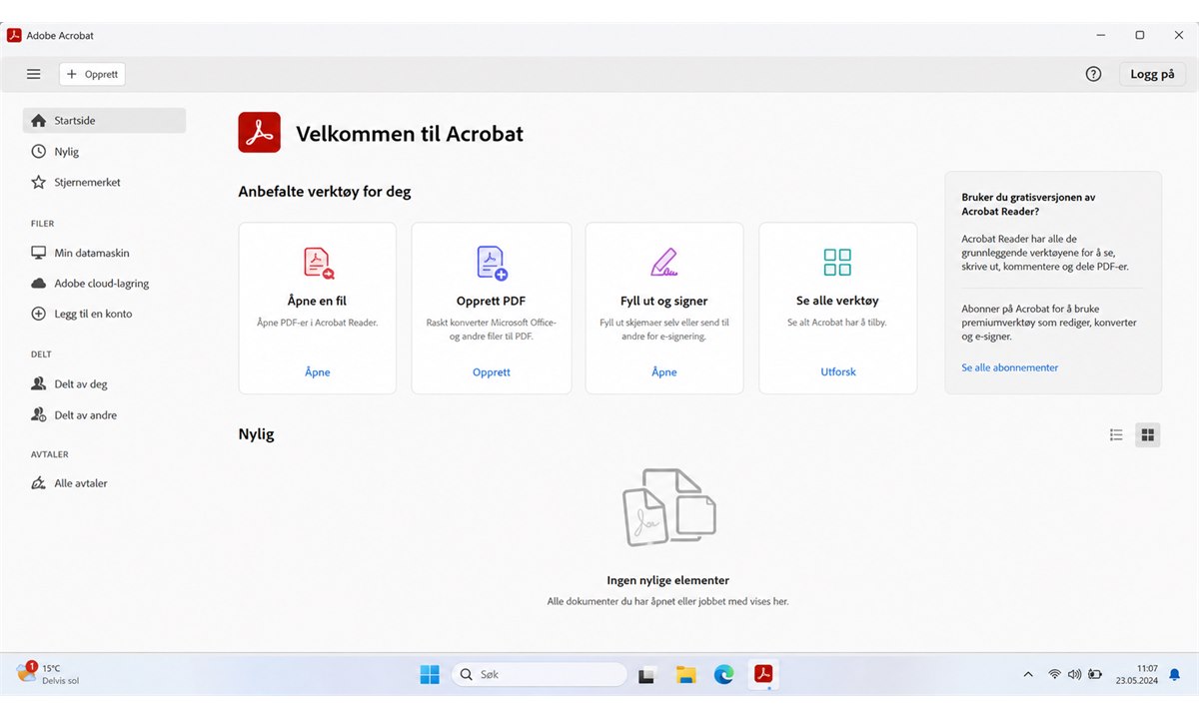1199x719 pixels.
Task: Open the notification bell icon
Action: (1175, 675)
